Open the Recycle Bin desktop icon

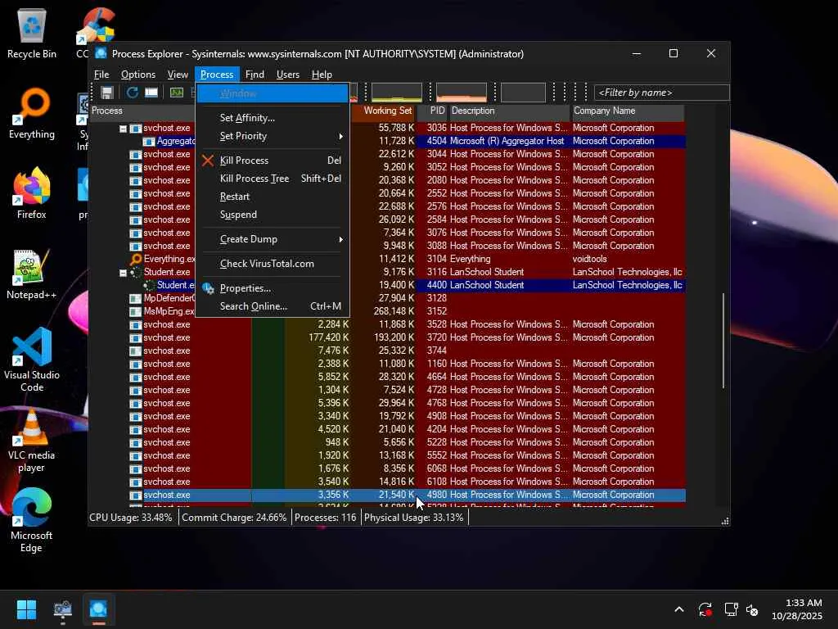[32, 34]
